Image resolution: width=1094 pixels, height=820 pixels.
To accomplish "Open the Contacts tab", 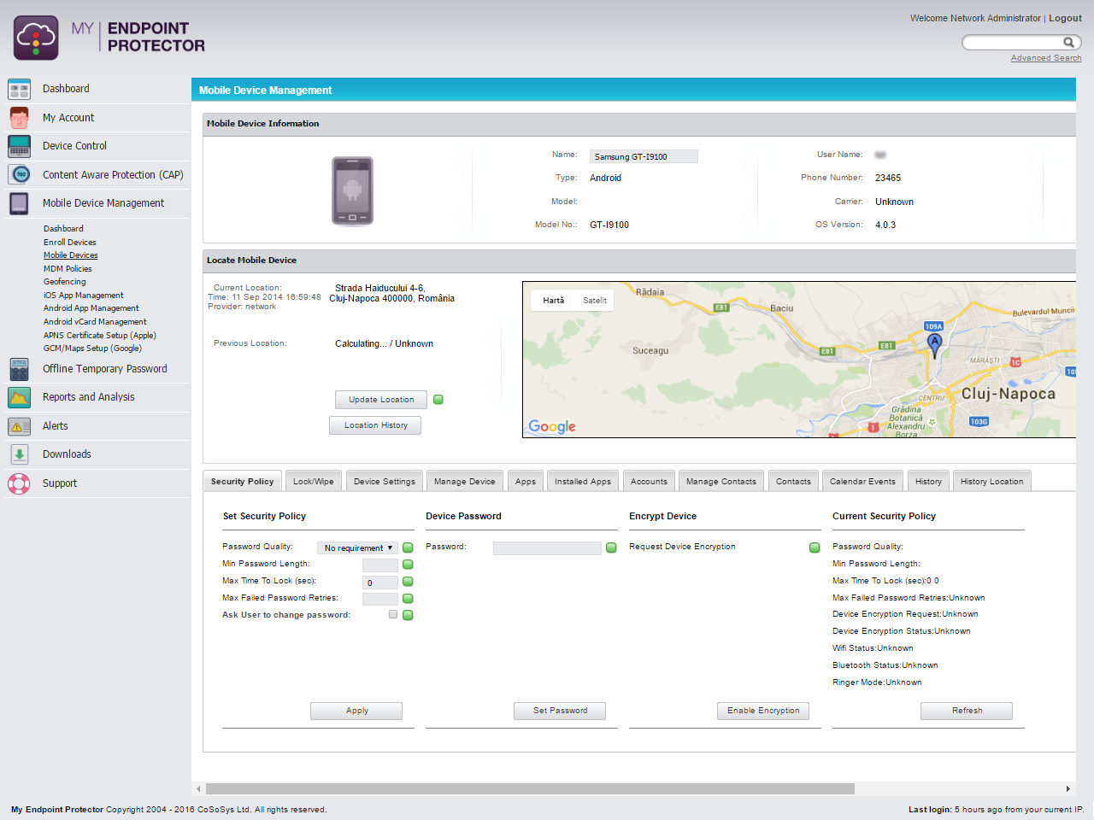I will click(794, 482).
